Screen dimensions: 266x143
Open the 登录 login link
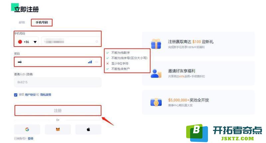click(31, 139)
